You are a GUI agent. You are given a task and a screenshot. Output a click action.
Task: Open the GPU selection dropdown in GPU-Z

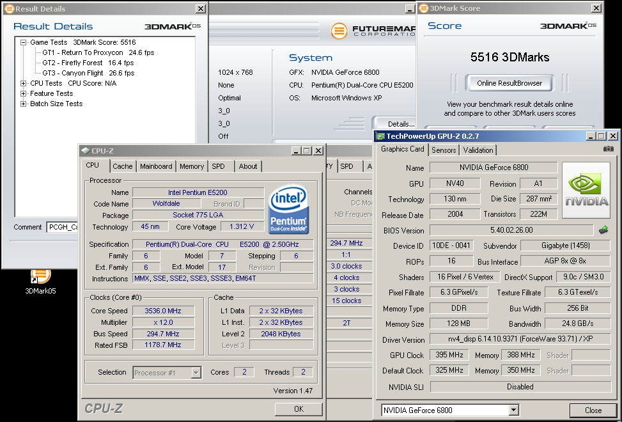click(x=514, y=410)
